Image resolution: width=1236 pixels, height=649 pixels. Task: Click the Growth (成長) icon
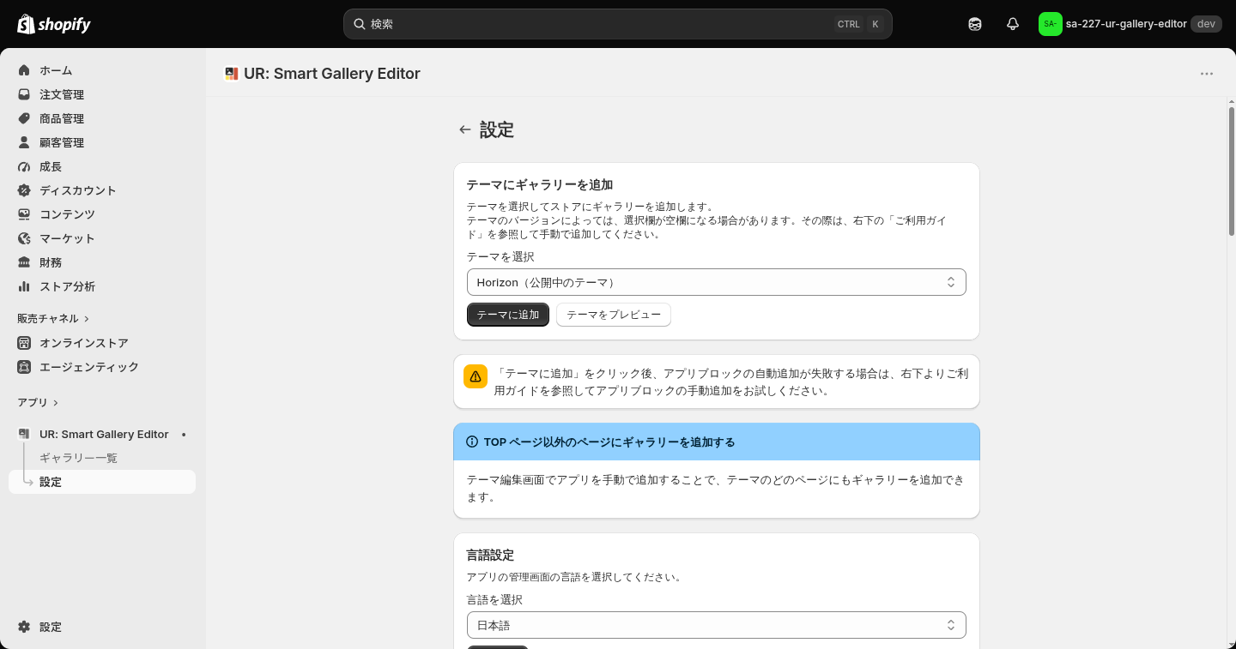pyautogui.click(x=24, y=166)
